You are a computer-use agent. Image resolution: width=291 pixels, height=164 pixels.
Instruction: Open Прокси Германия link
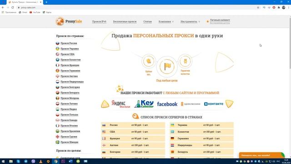tap(70, 71)
